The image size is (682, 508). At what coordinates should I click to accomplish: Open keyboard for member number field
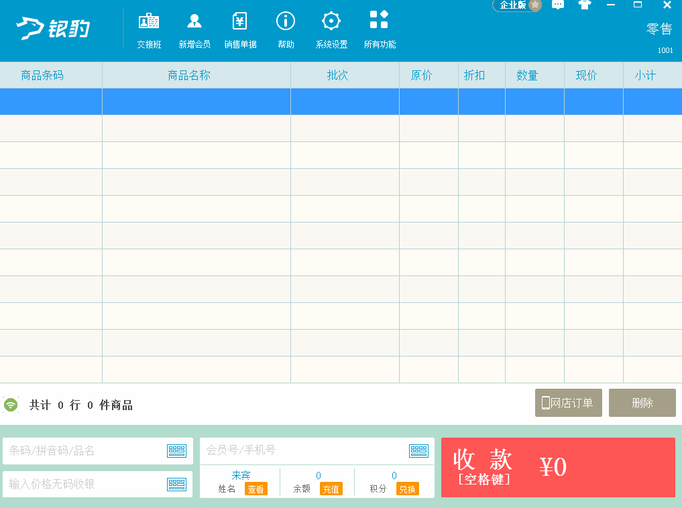(x=418, y=450)
